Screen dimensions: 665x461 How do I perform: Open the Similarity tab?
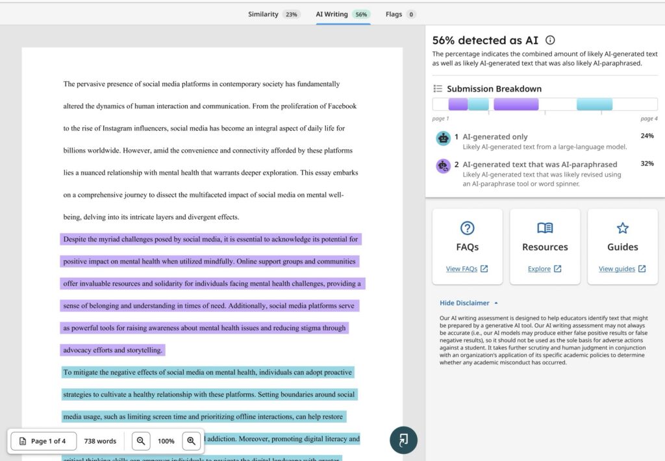click(x=274, y=14)
